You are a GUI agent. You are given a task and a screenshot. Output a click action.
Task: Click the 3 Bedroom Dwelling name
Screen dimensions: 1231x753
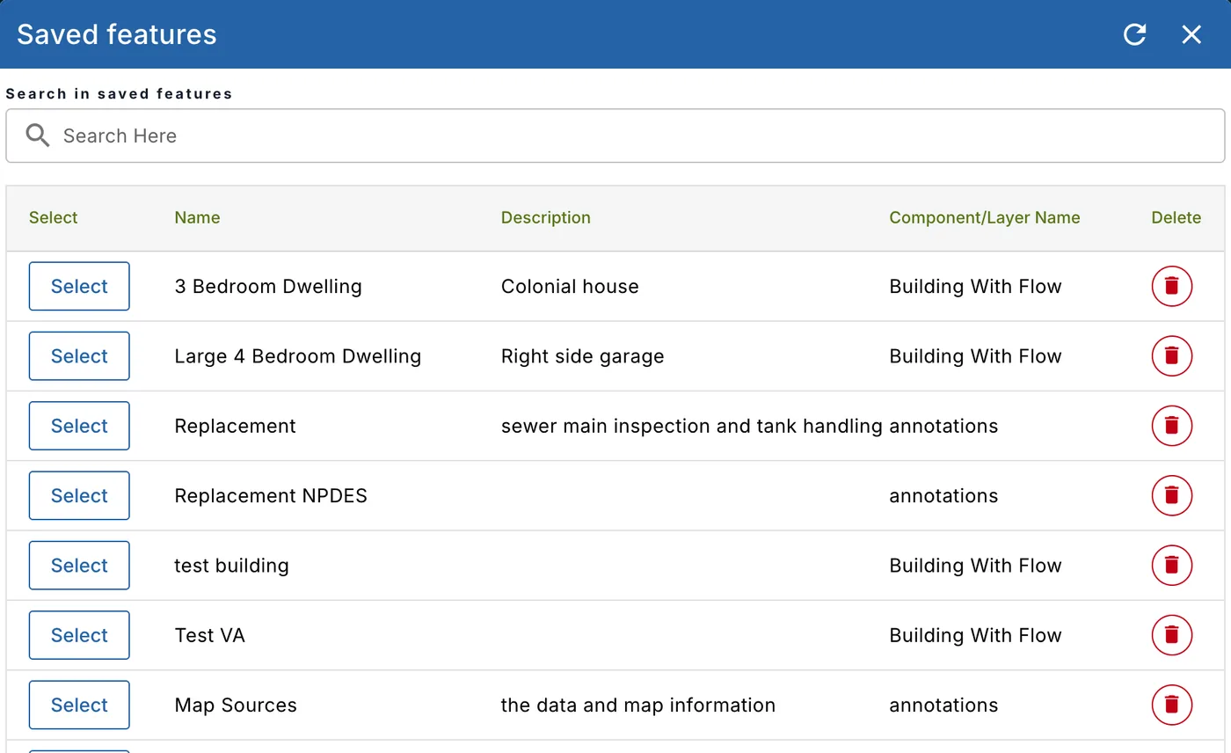click(x=268, y=286)
